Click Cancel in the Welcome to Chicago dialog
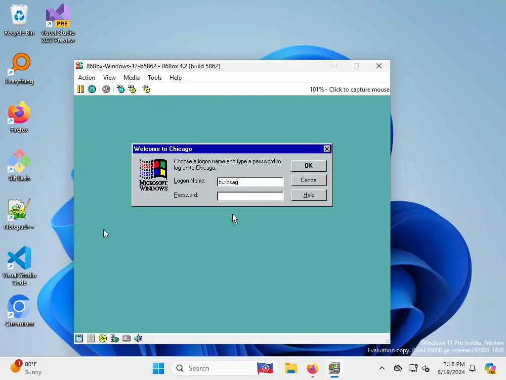506x380 pixels. (x=309, y=180)
